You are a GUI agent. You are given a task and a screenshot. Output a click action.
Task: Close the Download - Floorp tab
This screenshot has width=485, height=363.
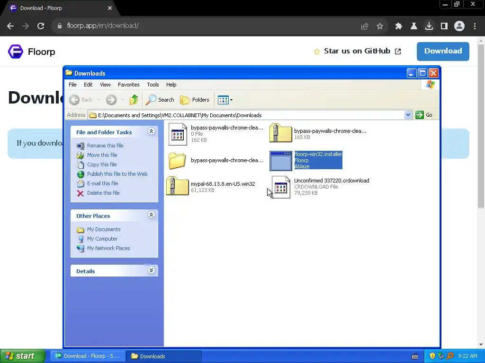pos(110,8)
